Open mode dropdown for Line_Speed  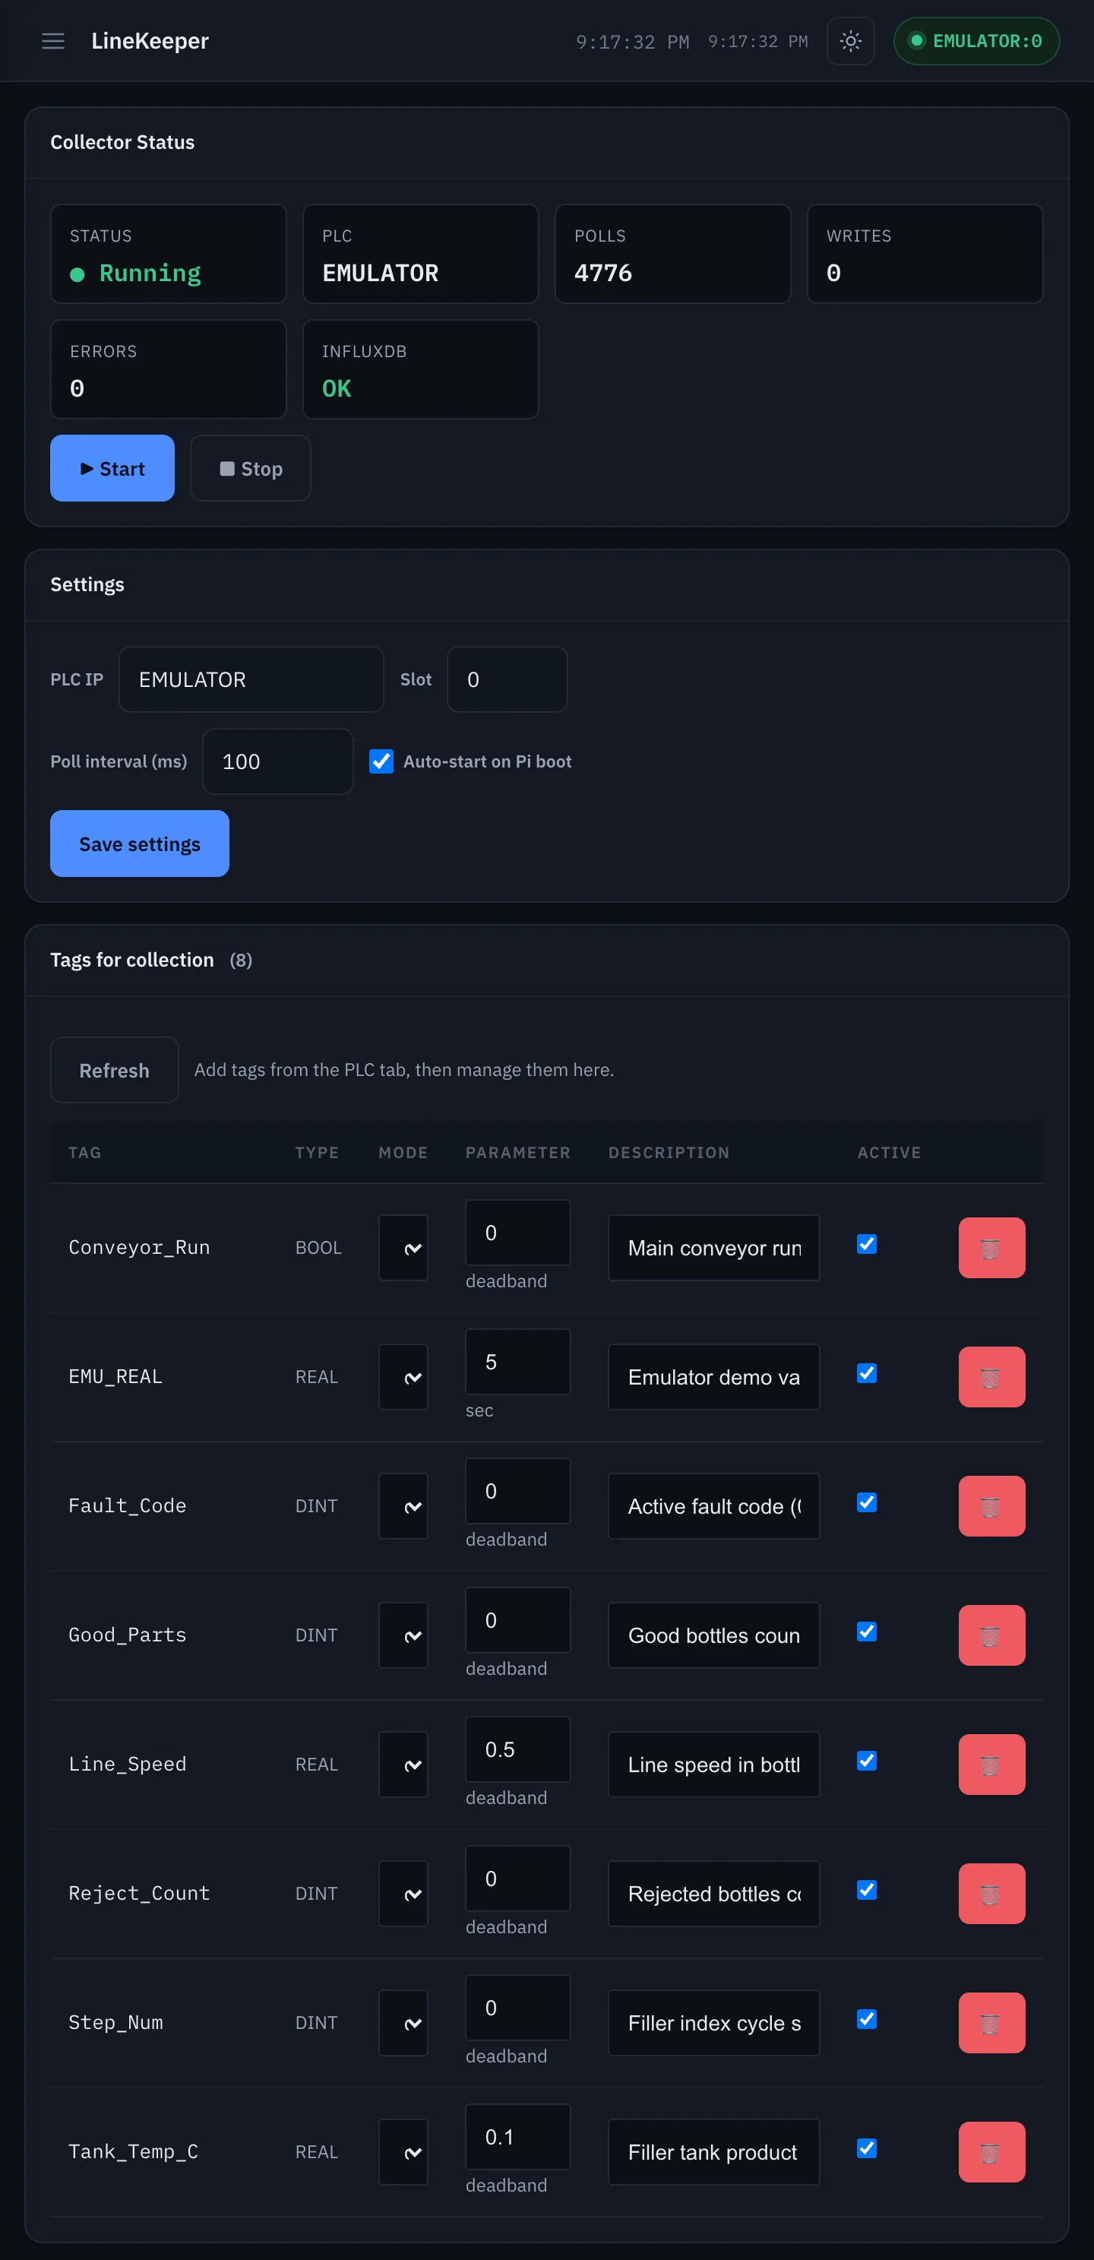403,1765
